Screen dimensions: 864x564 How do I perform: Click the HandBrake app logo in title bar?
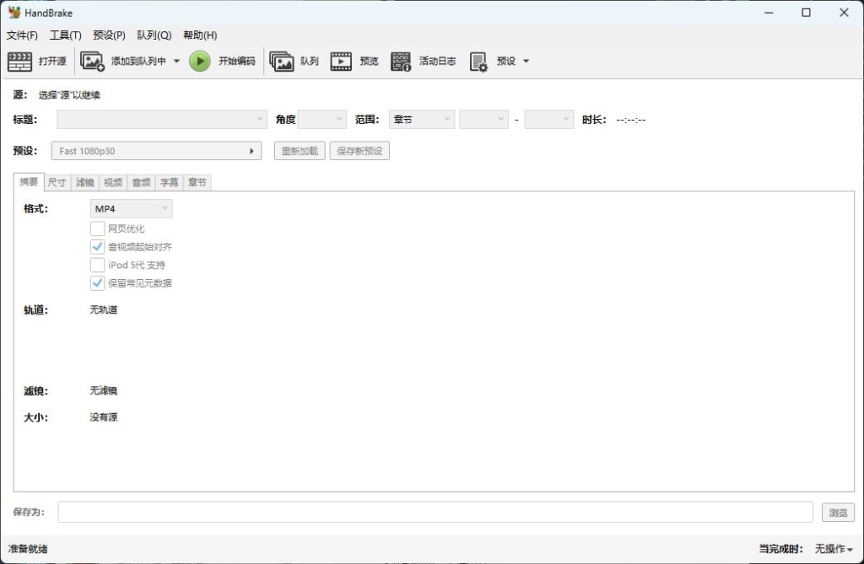pyautogui.click(x=13, y=13)
